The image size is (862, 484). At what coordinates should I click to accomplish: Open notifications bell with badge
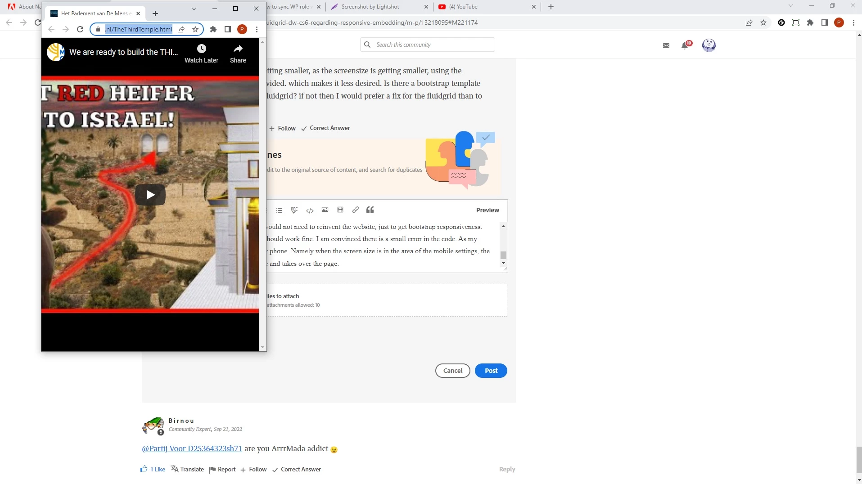pos(685,45)
